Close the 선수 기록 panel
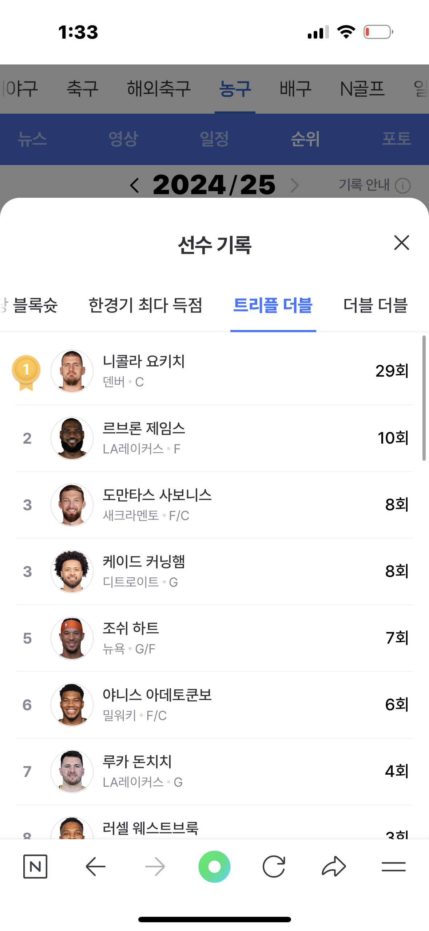This screenshot has width=429, height=931. [x=401, y=243]
